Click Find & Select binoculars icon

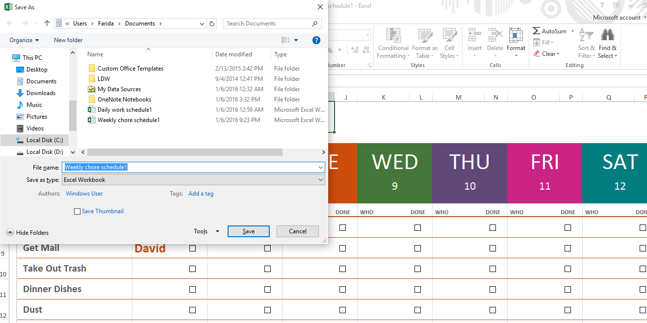pyautogui.click(x=608, y=35)
